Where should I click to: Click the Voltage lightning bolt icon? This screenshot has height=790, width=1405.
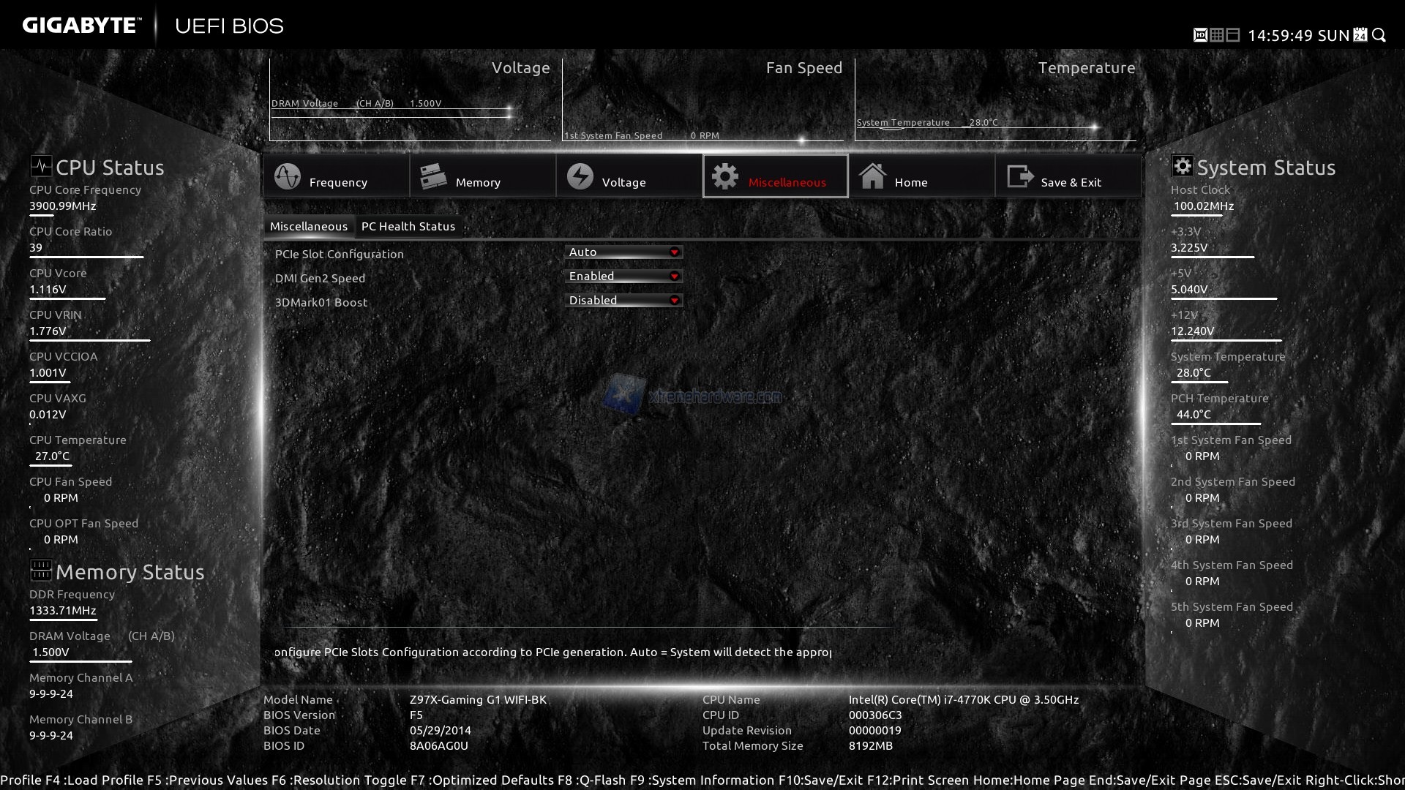[x=580, y=176]
